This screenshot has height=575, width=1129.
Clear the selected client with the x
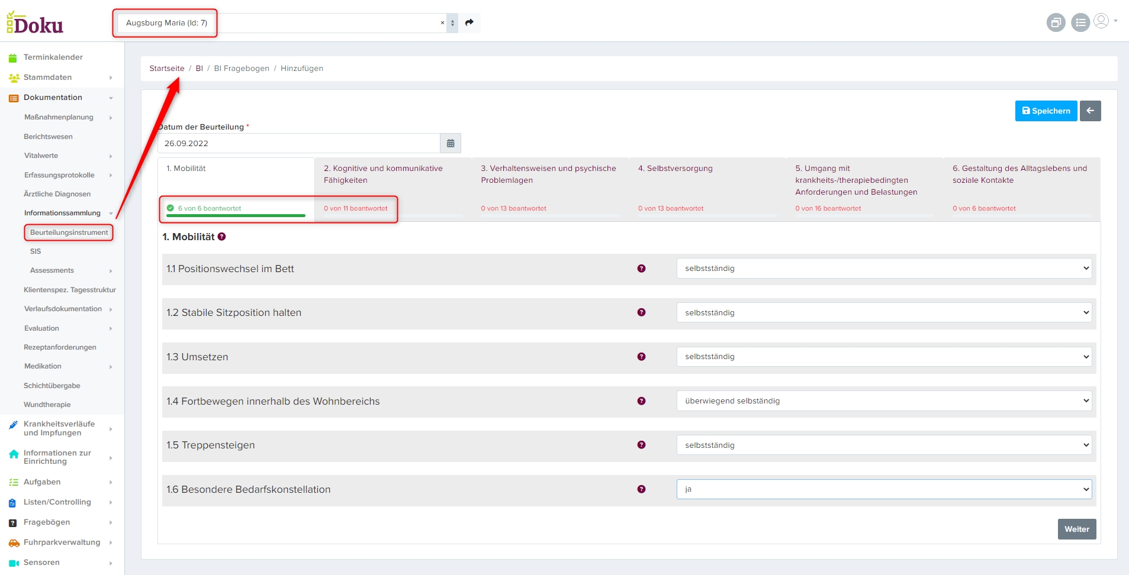coord(442,23)
